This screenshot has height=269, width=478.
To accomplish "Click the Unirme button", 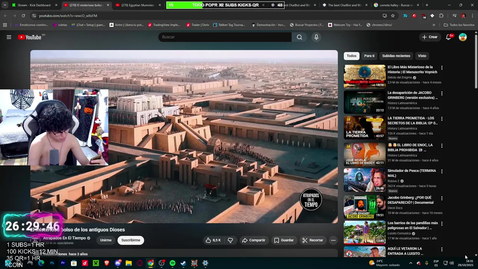I will [x=106, y=240].
